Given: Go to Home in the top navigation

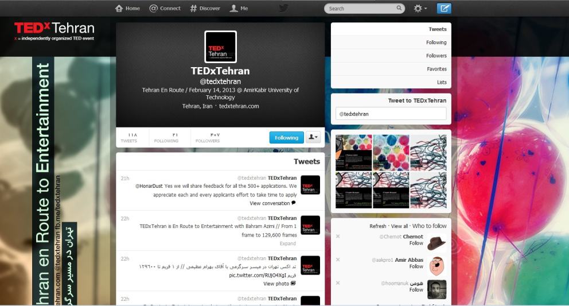Looking at the screenshot, I should click(127, 9).
